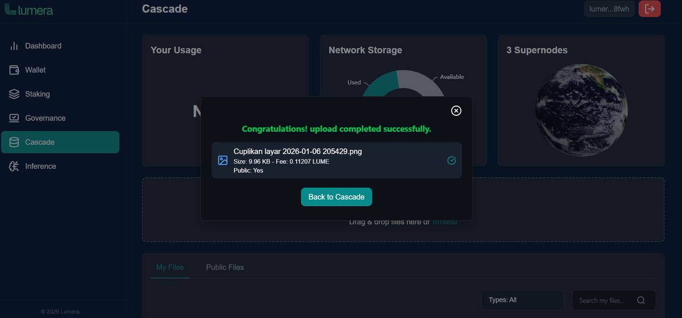This screenshot has height=318, width=682.
Task: Click the search magnifier icon
Action: pyautogui.click(x=641, y=300)
